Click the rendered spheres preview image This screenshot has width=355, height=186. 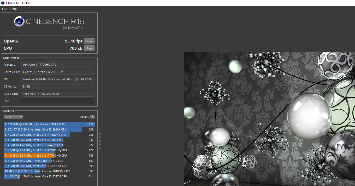tap(269, 119)
